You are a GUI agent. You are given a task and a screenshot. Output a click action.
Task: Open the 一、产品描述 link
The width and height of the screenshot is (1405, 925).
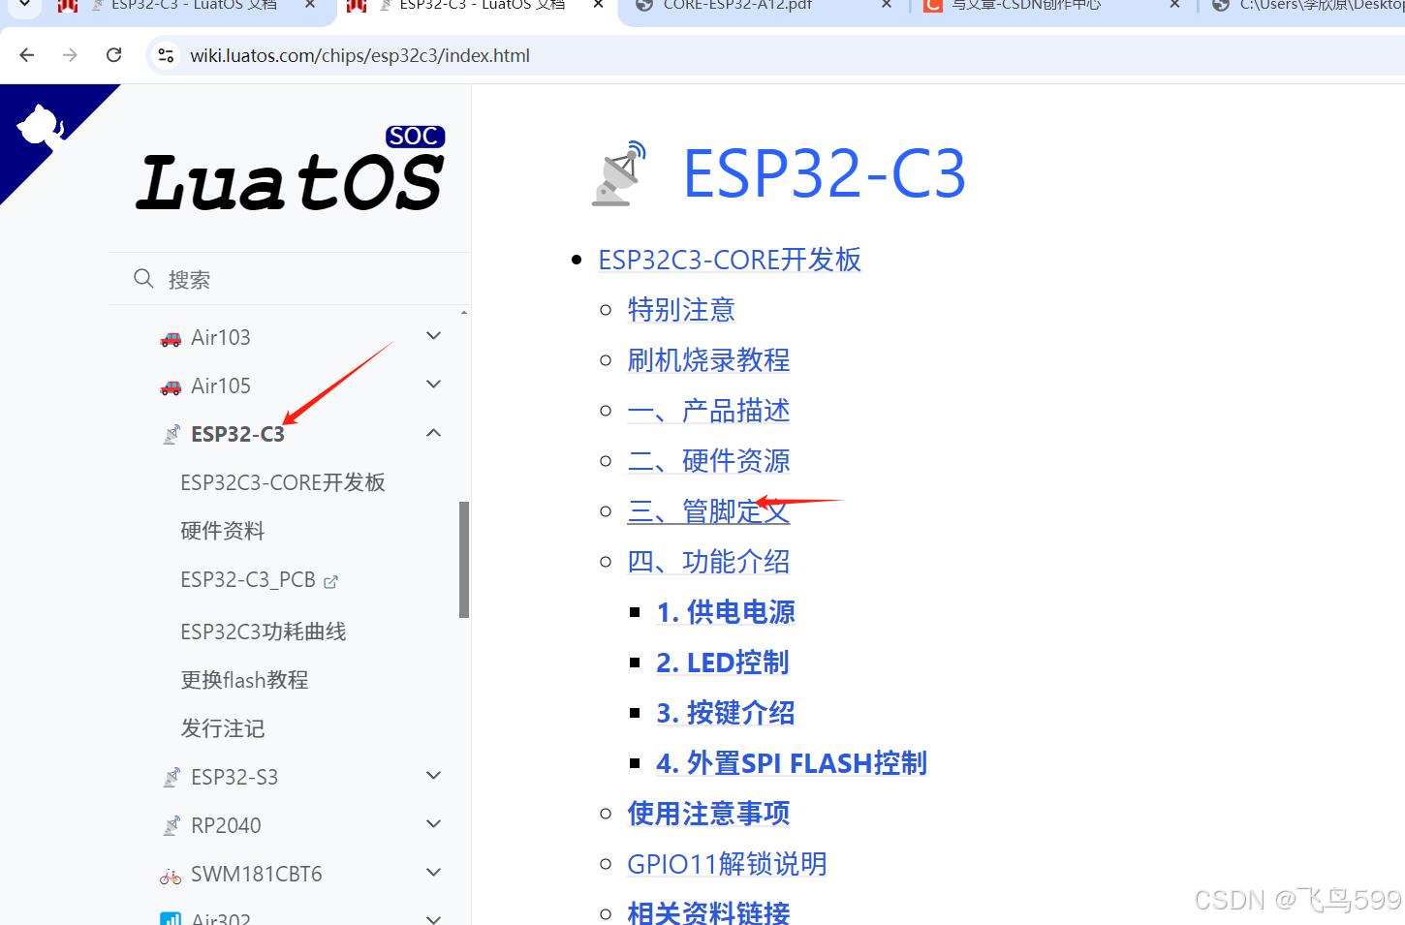(x=708, y=411)
